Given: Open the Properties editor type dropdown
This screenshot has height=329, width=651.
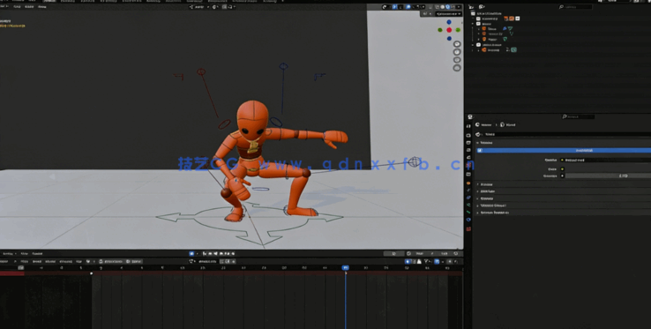Looking at the screenshot, I should tap(470, 117).
